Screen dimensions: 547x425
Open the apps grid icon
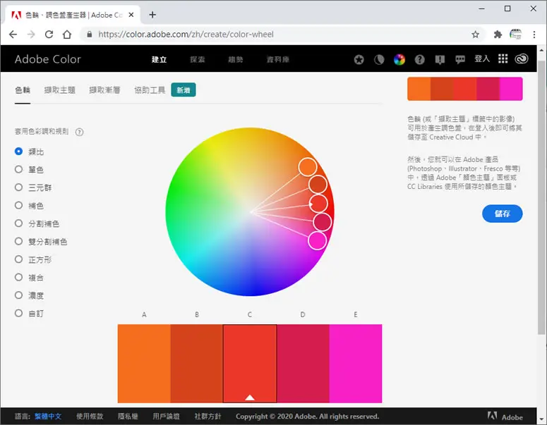503,59
